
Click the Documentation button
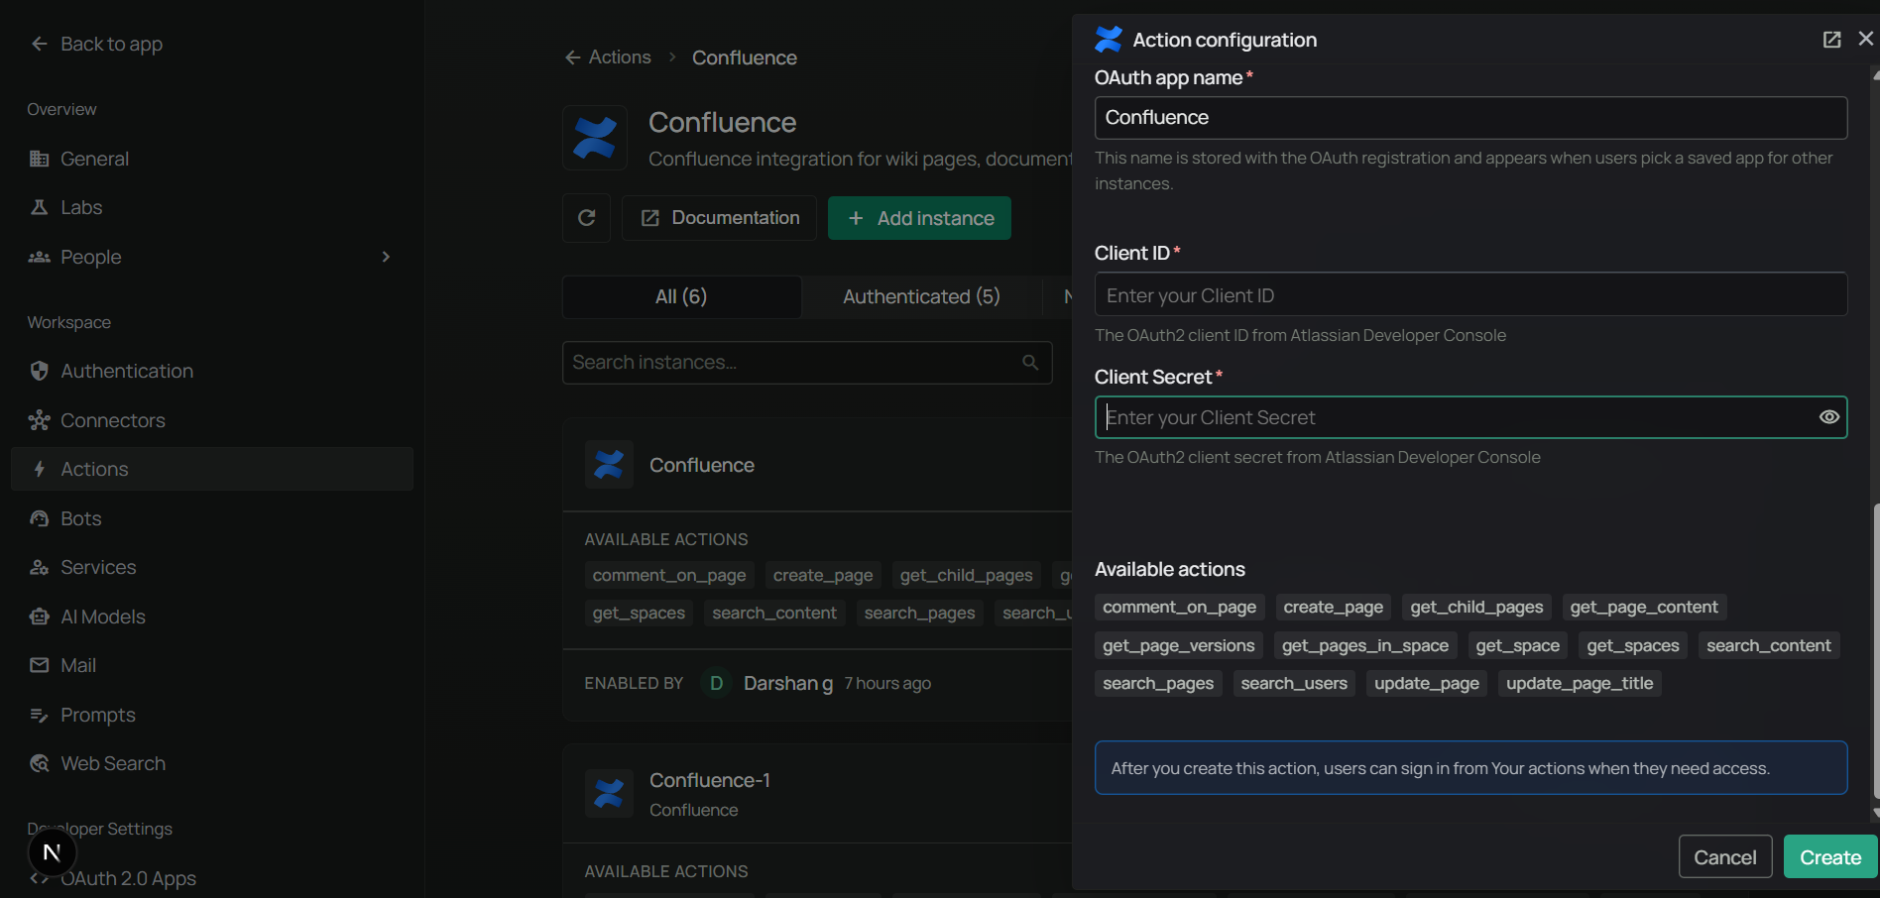[719, 218]
